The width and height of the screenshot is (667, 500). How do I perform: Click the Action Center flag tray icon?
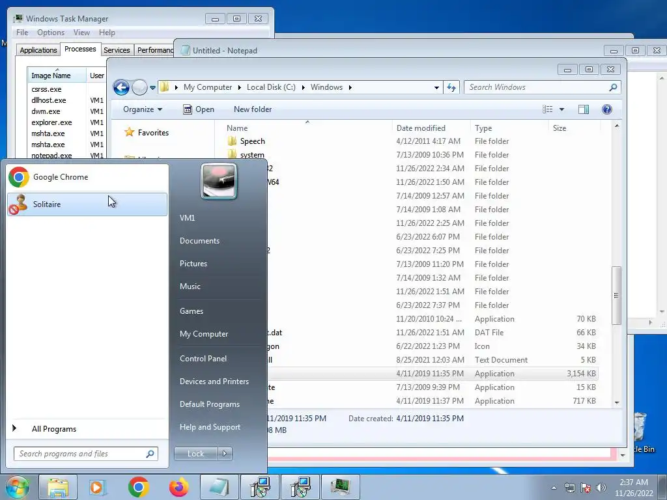tap(586, 488)
